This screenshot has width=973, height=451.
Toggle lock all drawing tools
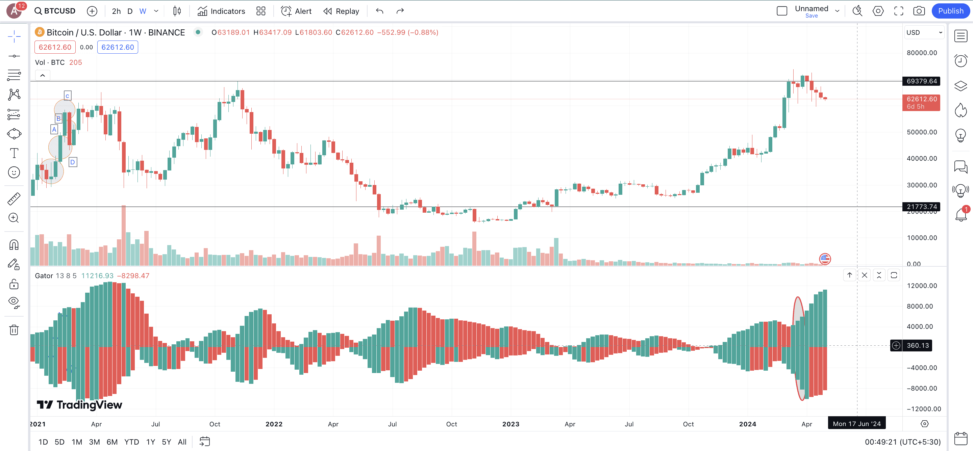[14, 284]
